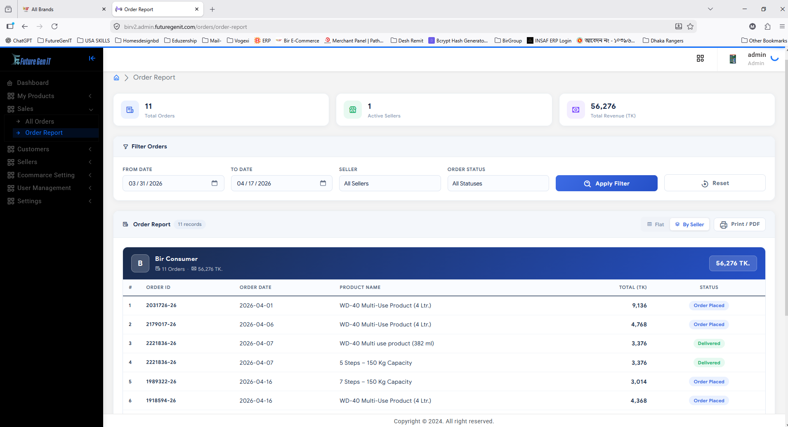Click the Filter Orders funnel icon
The height and width of the screenshot is (427, 788).
pyautogui.click(x=125, y=147)
